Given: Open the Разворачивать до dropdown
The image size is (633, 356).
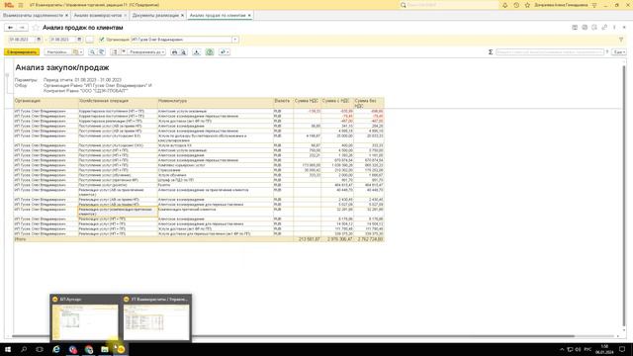Looking at the screenshot, I should tap(146, 52).
